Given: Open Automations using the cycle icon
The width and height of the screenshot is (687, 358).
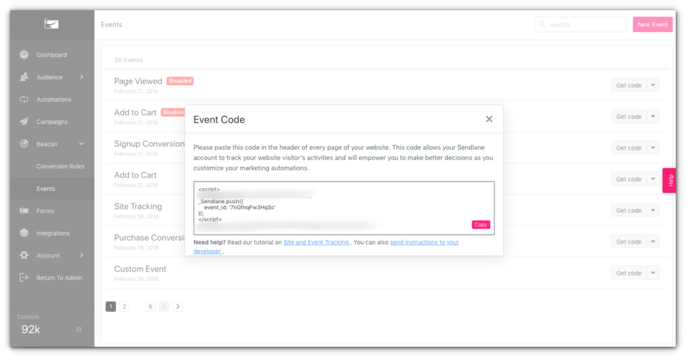Looking at the screenshot, I should click(x=24, y=99).
